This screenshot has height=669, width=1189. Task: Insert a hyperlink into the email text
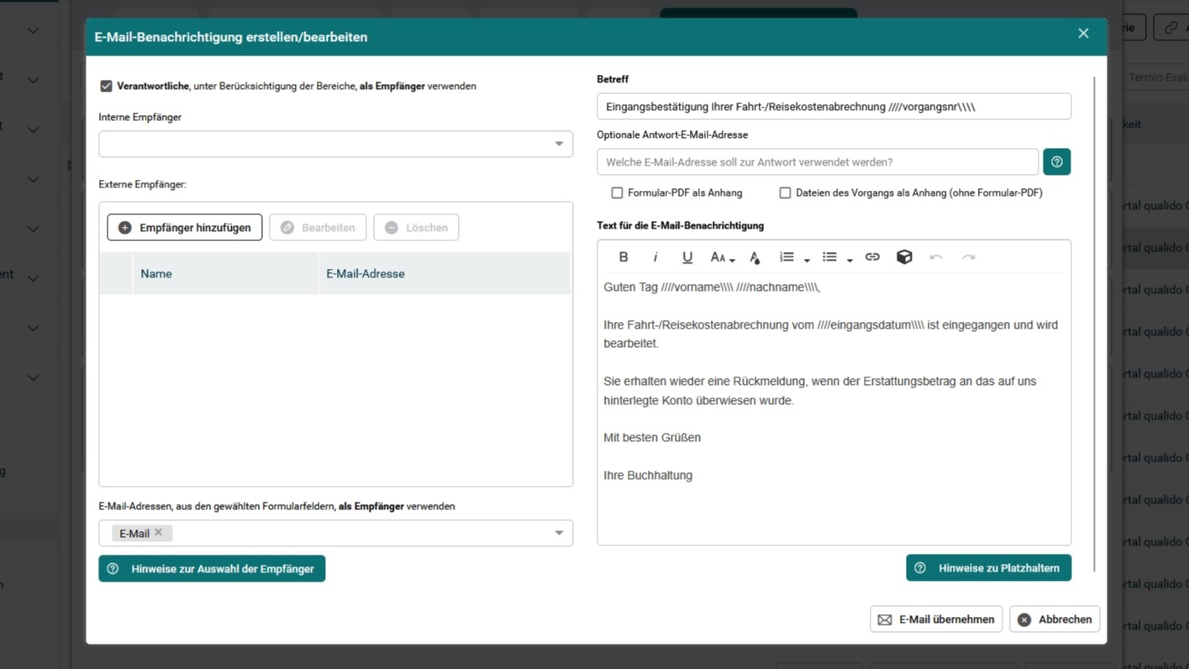(872, 257)
